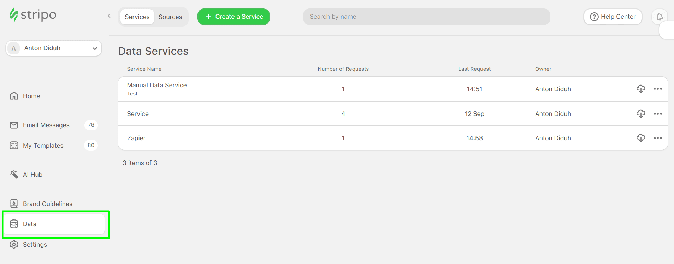The width and height of the screenshot is (674, 264).
Task: Open Email Messages in the sidebar
Action: tap(46, 125)
